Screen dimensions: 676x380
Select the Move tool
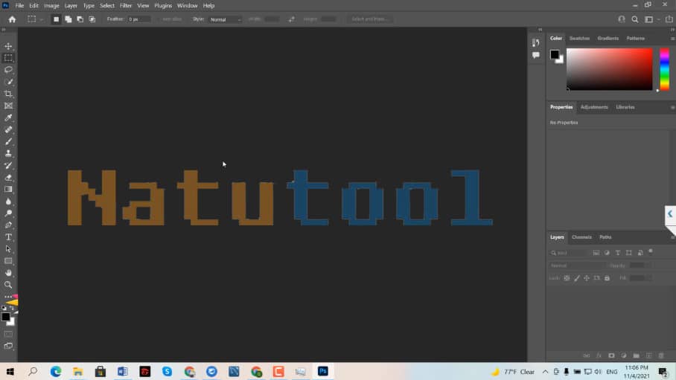pyautogui.click(x=8, y=46)
